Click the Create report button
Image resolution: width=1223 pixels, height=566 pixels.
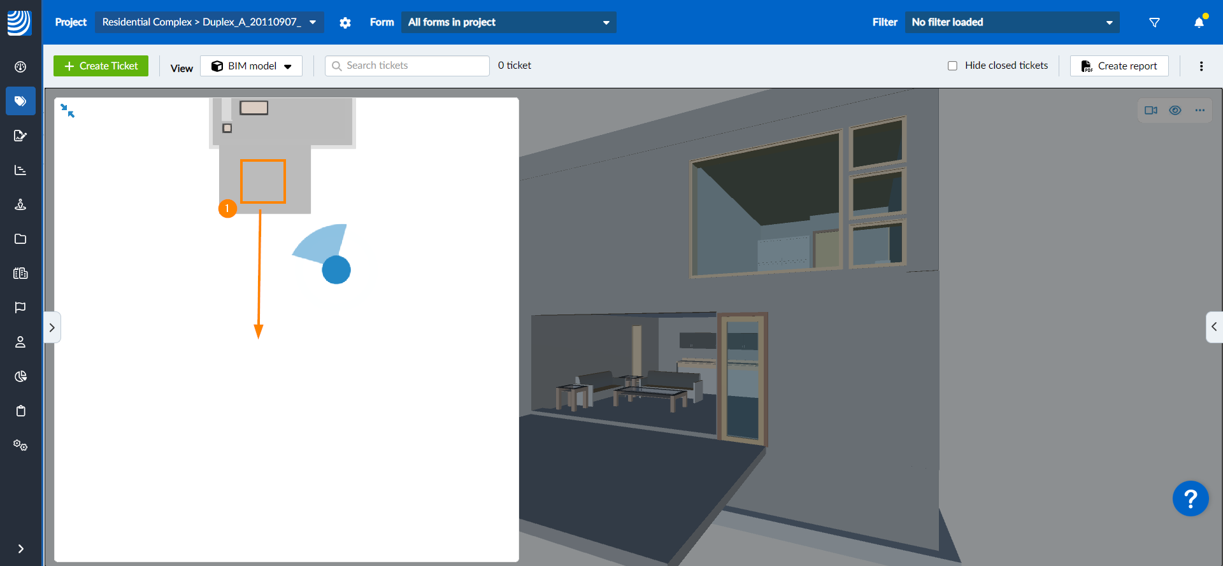coord(1119,66)
